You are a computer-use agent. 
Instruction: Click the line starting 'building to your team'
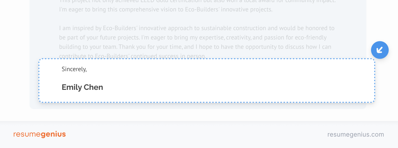coord(195,47)
